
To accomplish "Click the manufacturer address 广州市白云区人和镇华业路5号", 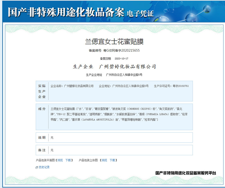I will pos(124,75).
